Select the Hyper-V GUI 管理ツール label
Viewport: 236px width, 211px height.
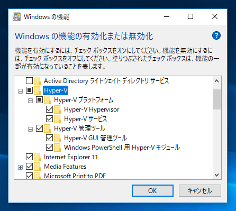coord(95,138)
